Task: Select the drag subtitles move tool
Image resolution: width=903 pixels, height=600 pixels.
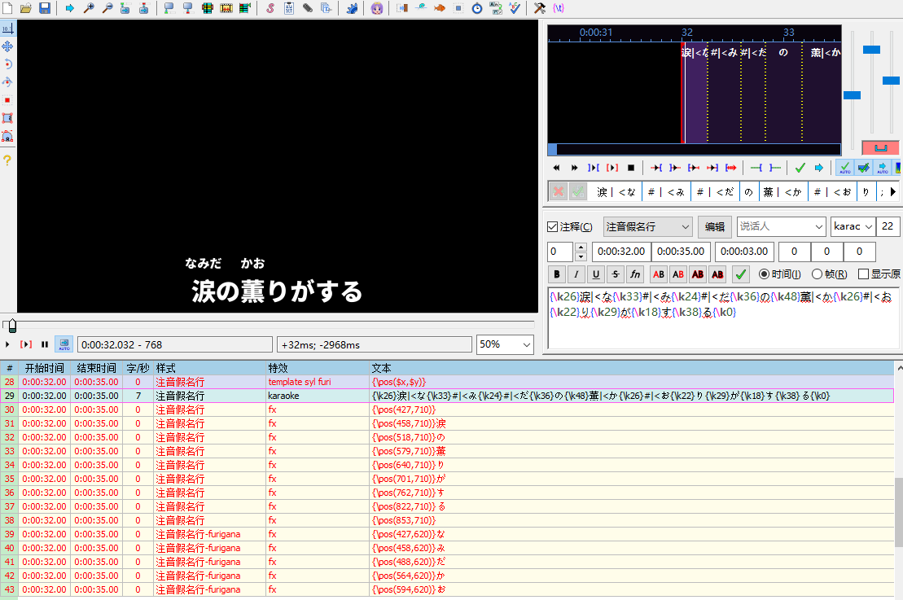Action: click(x=7, y=46)
